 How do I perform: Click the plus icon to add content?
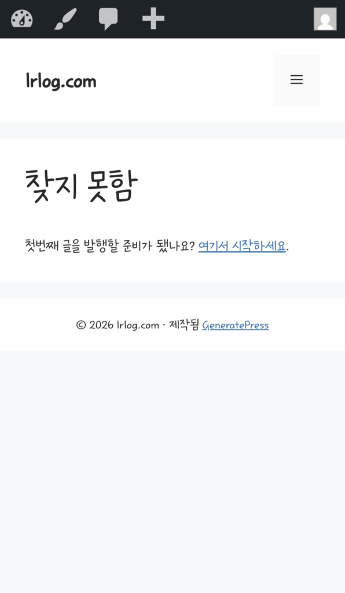pos(153,19)
